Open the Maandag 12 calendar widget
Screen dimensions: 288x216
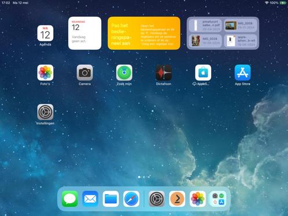tap(84, 33)
